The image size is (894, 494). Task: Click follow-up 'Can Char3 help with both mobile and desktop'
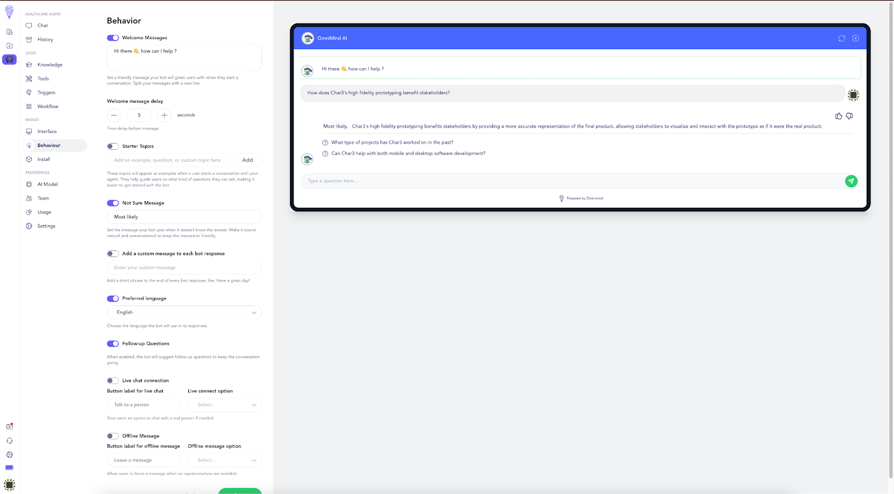[408, 154]
